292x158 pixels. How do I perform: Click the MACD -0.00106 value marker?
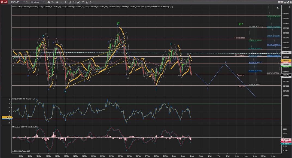(x=286, y=140)
